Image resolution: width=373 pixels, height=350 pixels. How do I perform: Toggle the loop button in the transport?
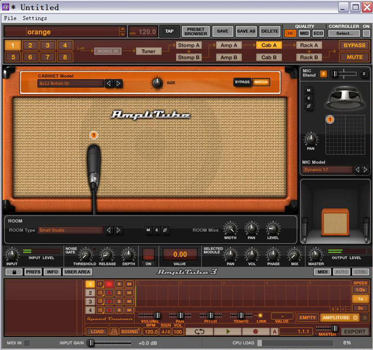199,331
